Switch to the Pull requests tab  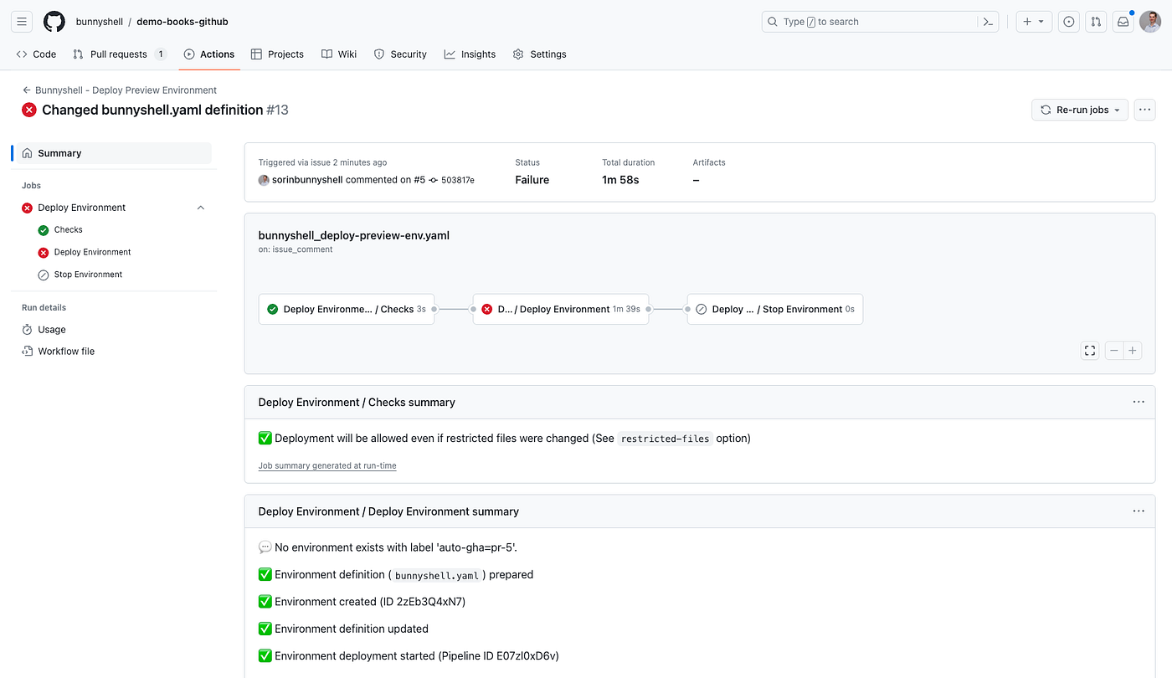120,54
